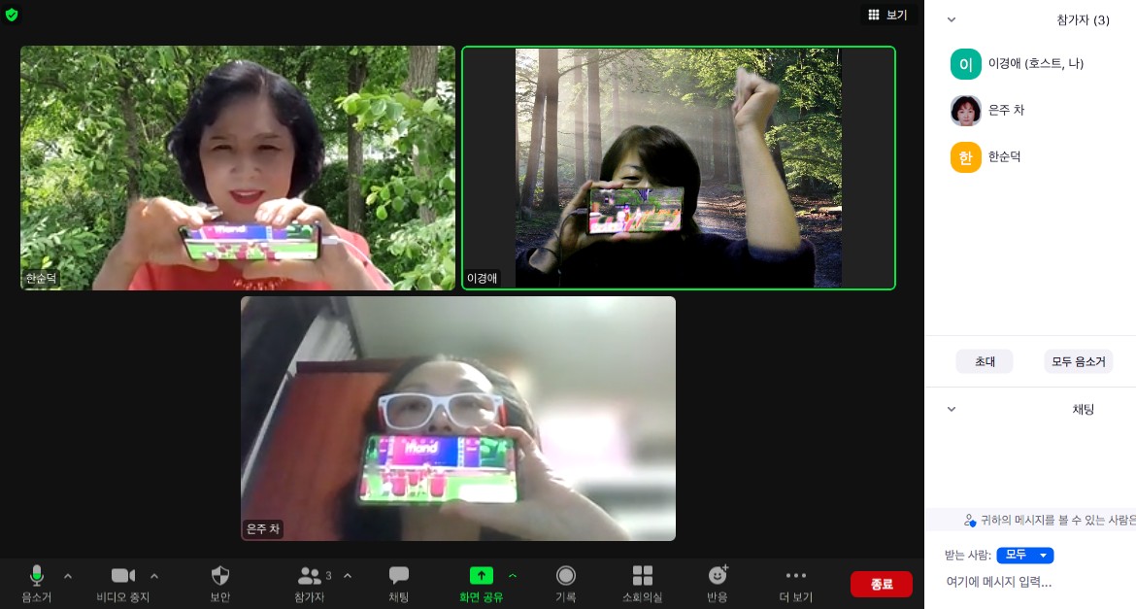
Task: Open the 더 보기 three-dots menu
Action: [x=796, y=576]
